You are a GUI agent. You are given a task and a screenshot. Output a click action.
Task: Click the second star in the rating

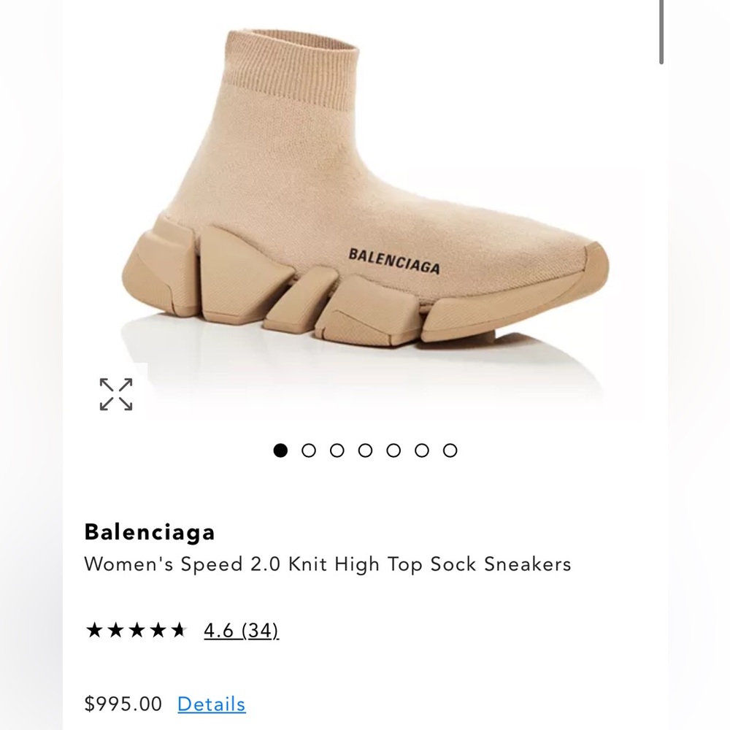click(117, 629)
